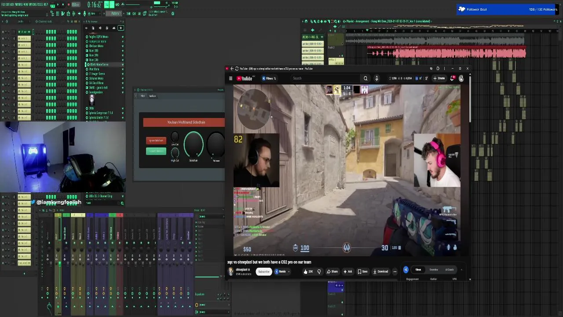This screenshot has height=317, width=563.
Task: Click the file document tab in plugin browser
Action: click(x=93, y=28)
